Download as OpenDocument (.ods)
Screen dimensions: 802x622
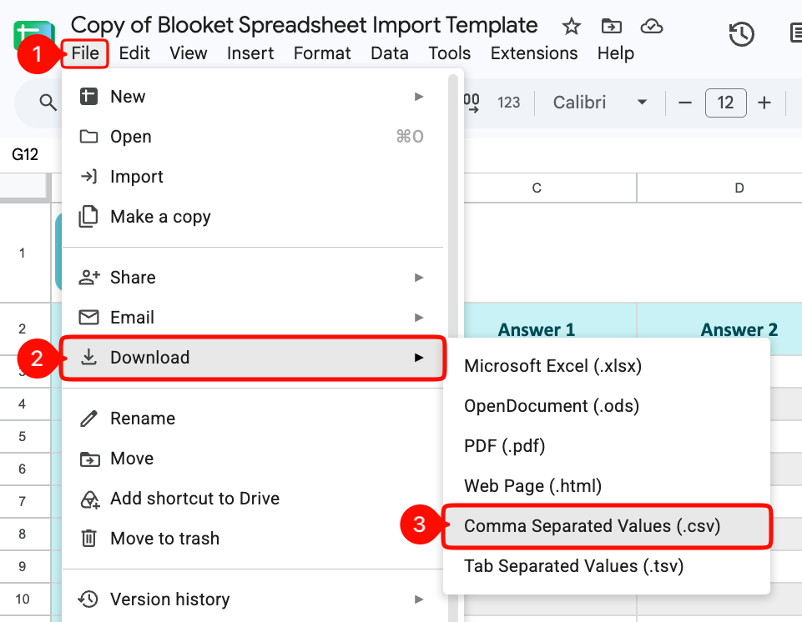(x=606, y=406)
